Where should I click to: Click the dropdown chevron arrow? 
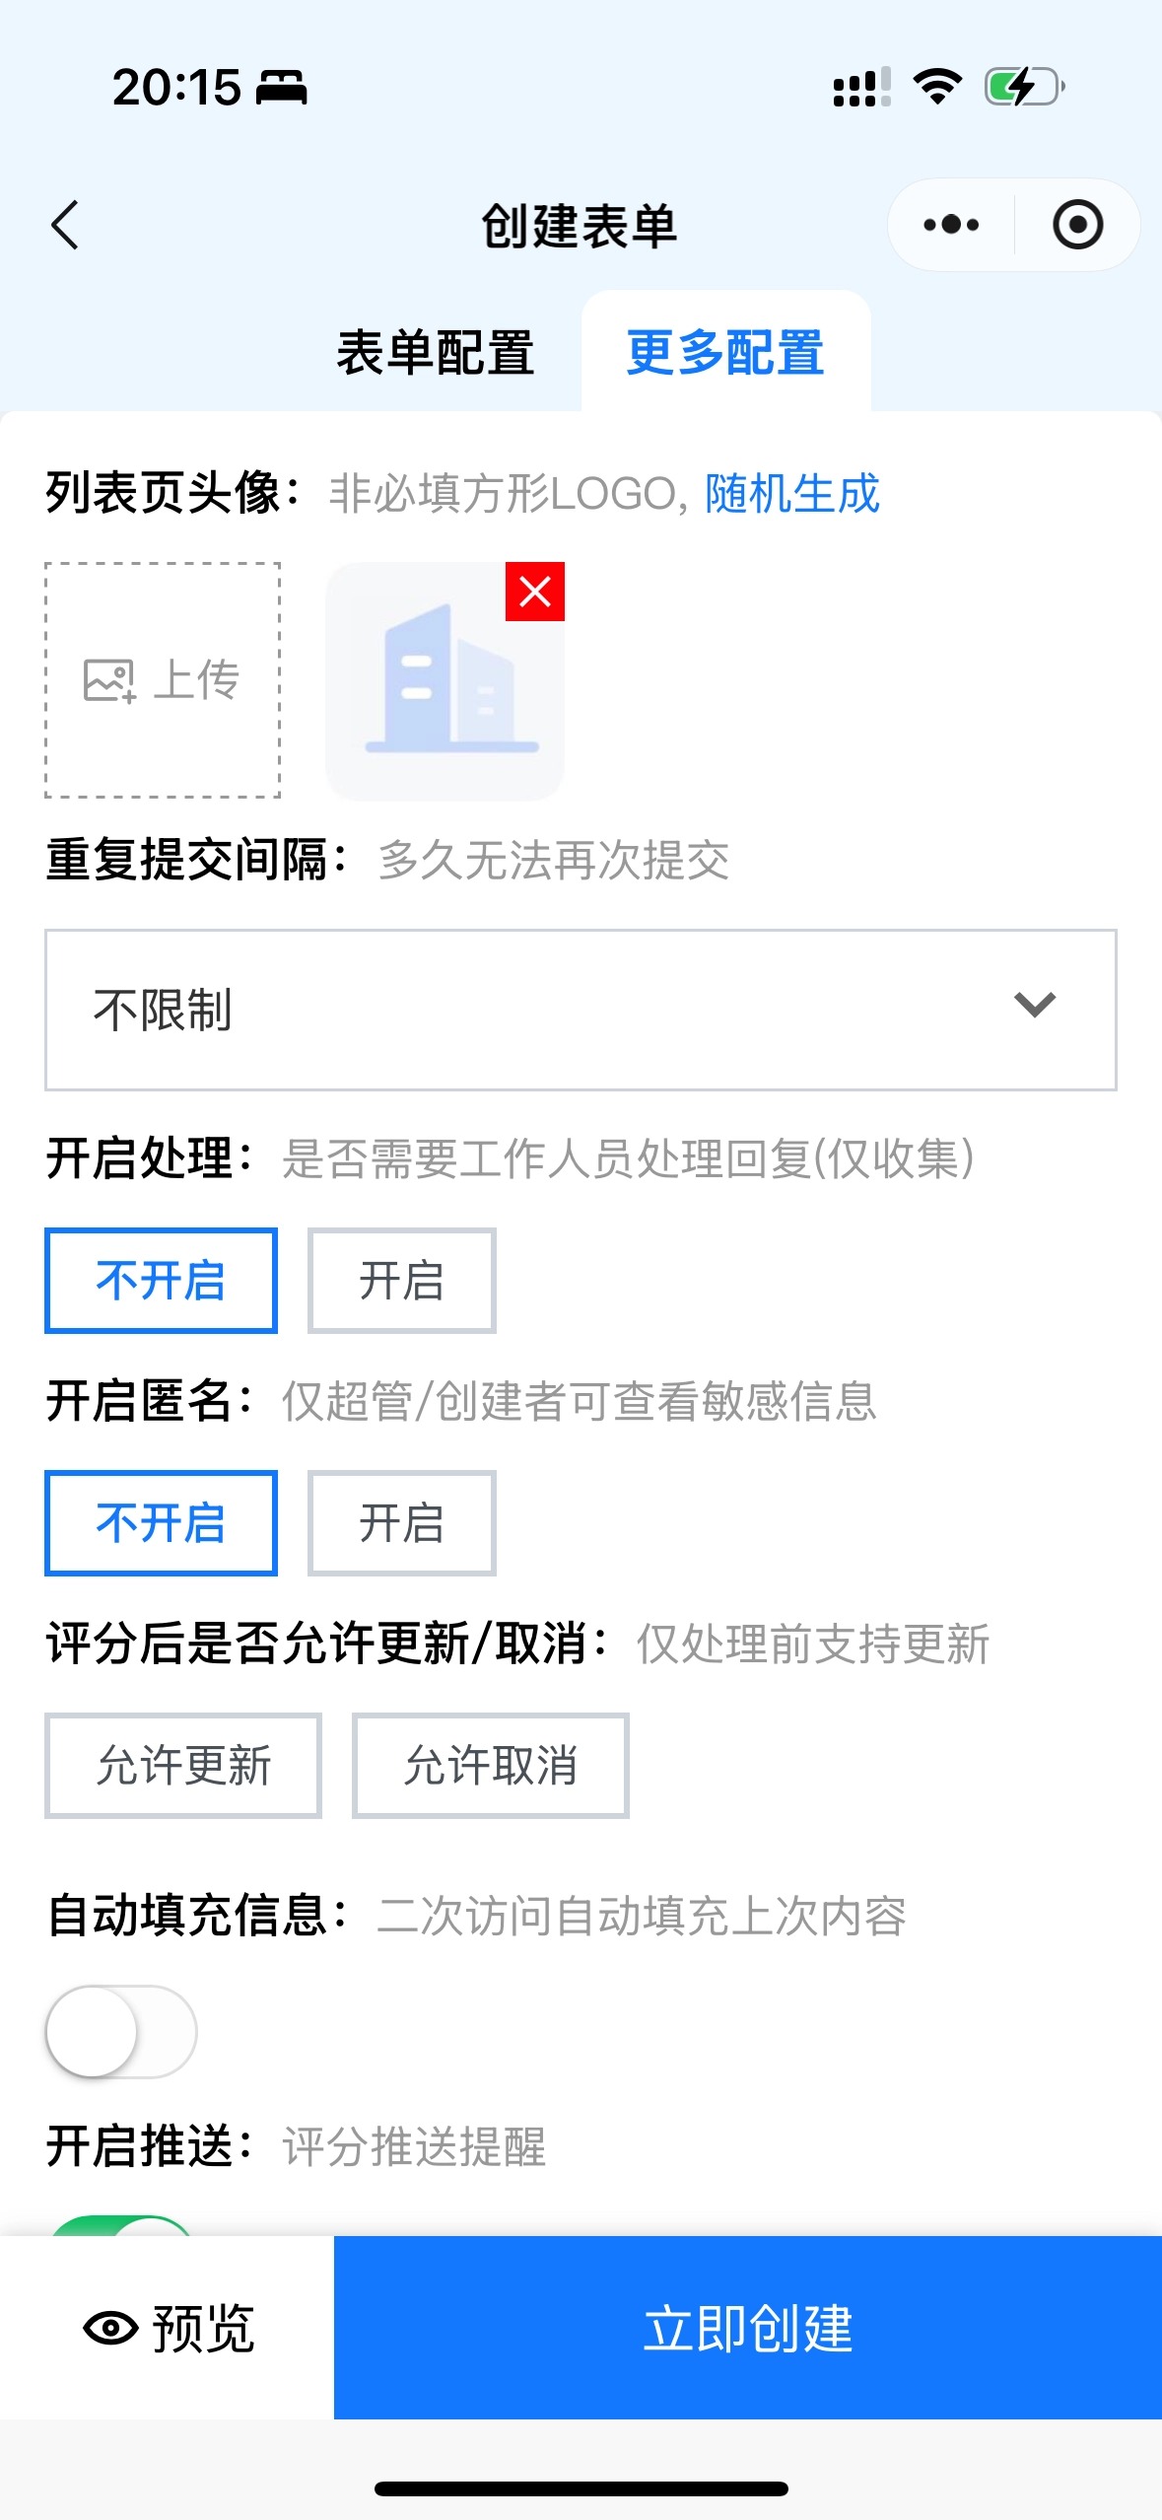pos(1034,1006)
